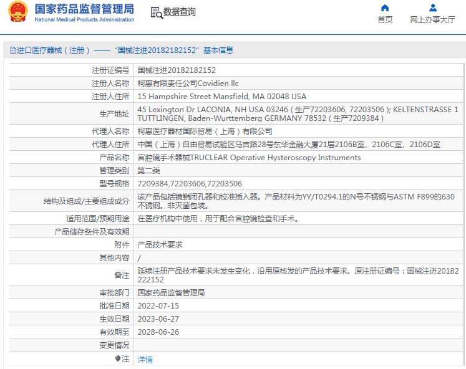Screen dimensions: 466x369
Task: Click the 管理类别 row label
Action: click(x=114, y=170)
